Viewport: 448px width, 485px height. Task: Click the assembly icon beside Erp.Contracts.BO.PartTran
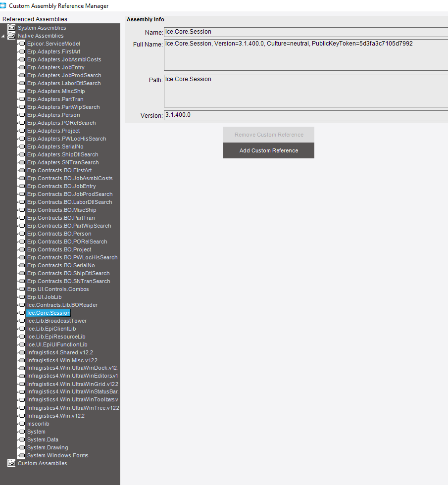(x=22, y=218)
